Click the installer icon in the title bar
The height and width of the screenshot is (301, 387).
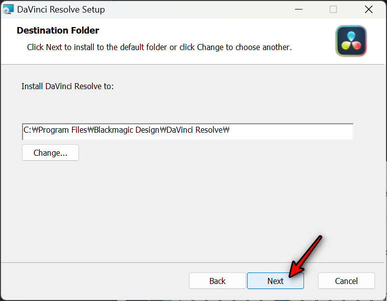click(8, 10)
